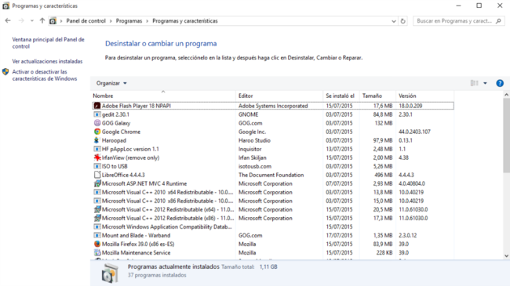Click the gedit 2.30.1 program icon

tap(97, 114)
